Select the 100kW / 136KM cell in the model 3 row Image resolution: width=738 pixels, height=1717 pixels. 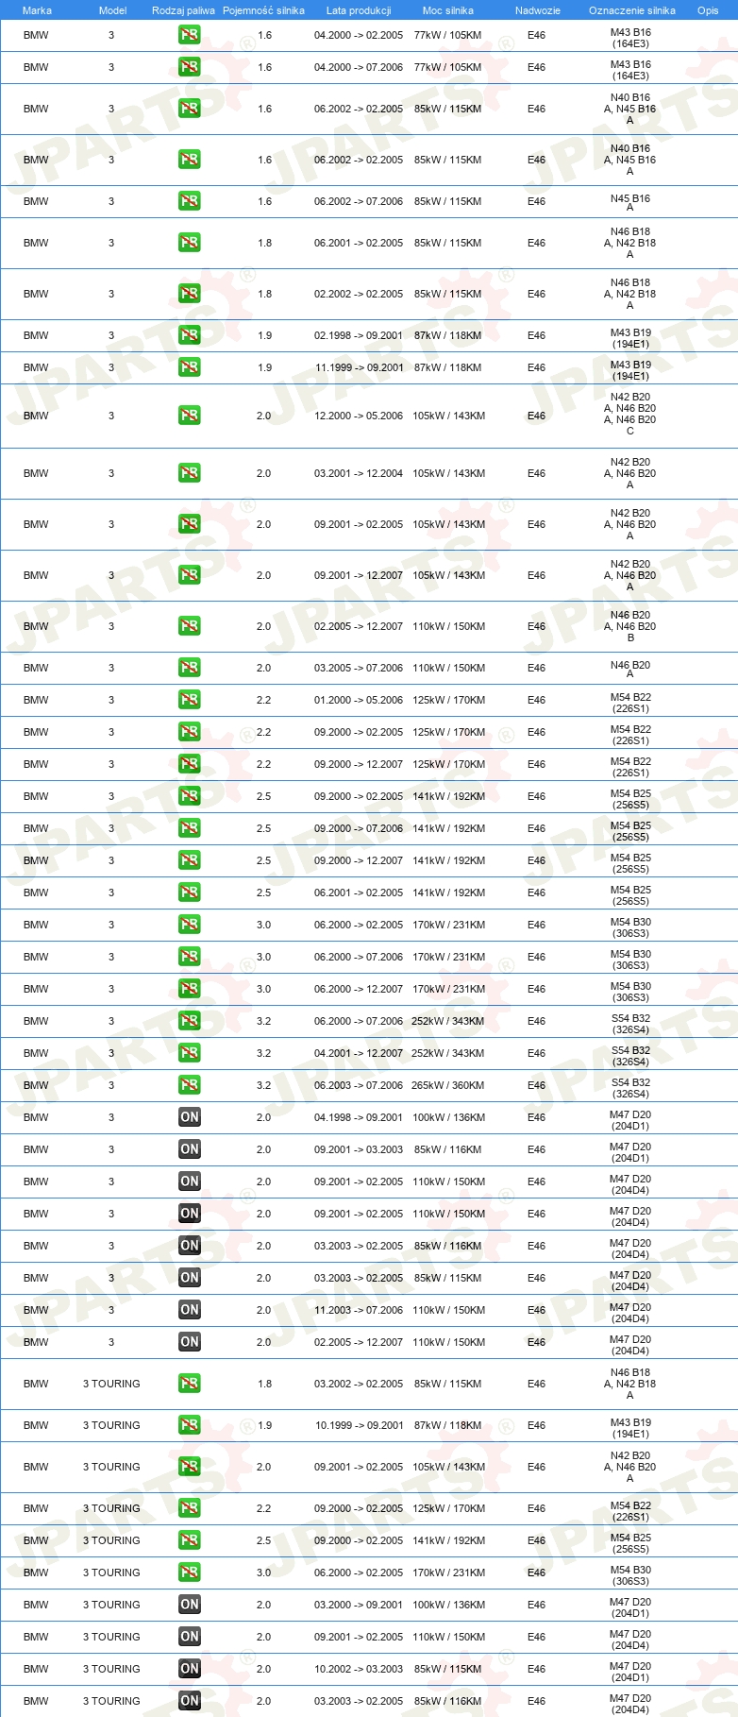coord(448,1117)
